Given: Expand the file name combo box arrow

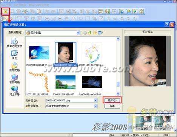Looking at the screenshot, I should click(x=95, y=100).
